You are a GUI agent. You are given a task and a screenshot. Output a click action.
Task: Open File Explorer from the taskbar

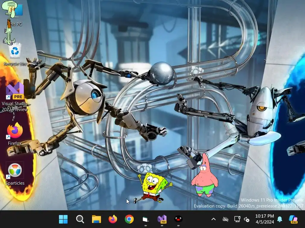[x=96, y=219]
